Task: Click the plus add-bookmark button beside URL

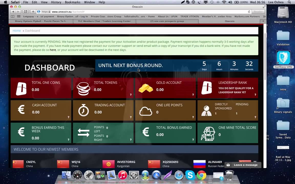Action: click(33, 12)
